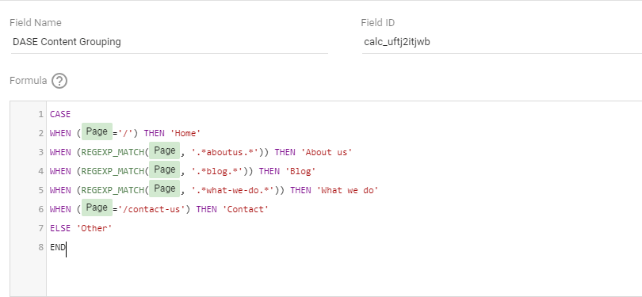Screen dimensions: 642x297
Task: Click the 'Blog' result string
Action: tap(300, 171)
